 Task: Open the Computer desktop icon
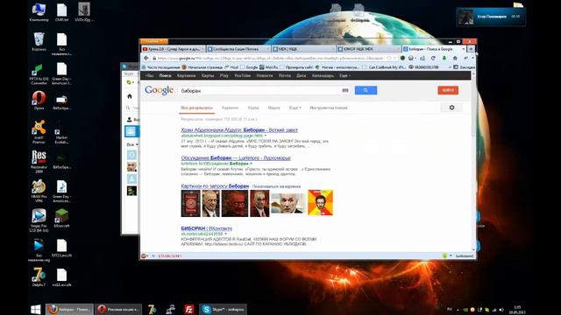pyautogui.click(x=39, y=12)
